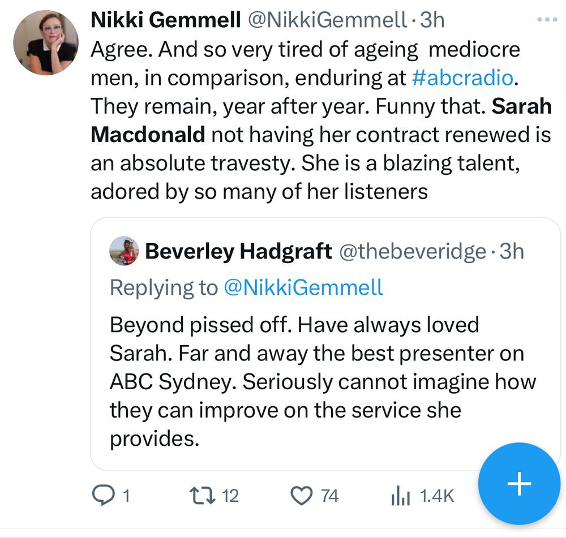The width and height of the screenshot is (566, 538).
Task: Open the @thebeveridge handle
Action: [412, 251]
